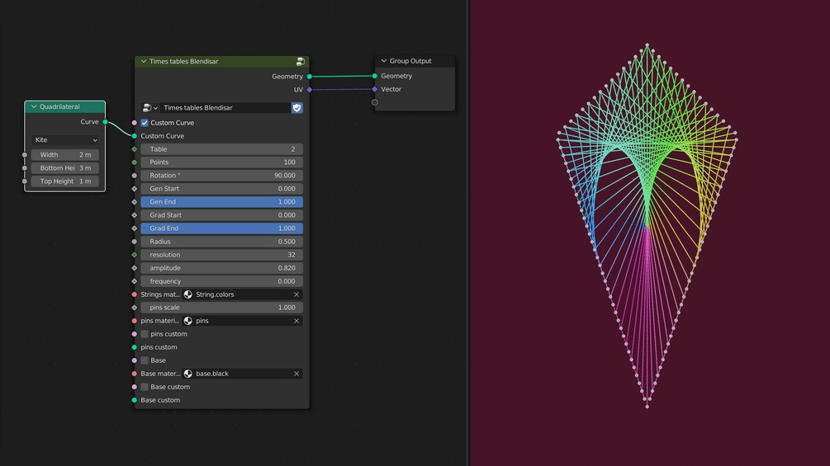The width and height of the screenshot is (830, 466).
Task: Collapse the Group Output node
Action: tap(384, 61)
